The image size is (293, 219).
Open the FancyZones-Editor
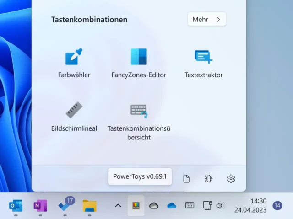pos(139,57)
